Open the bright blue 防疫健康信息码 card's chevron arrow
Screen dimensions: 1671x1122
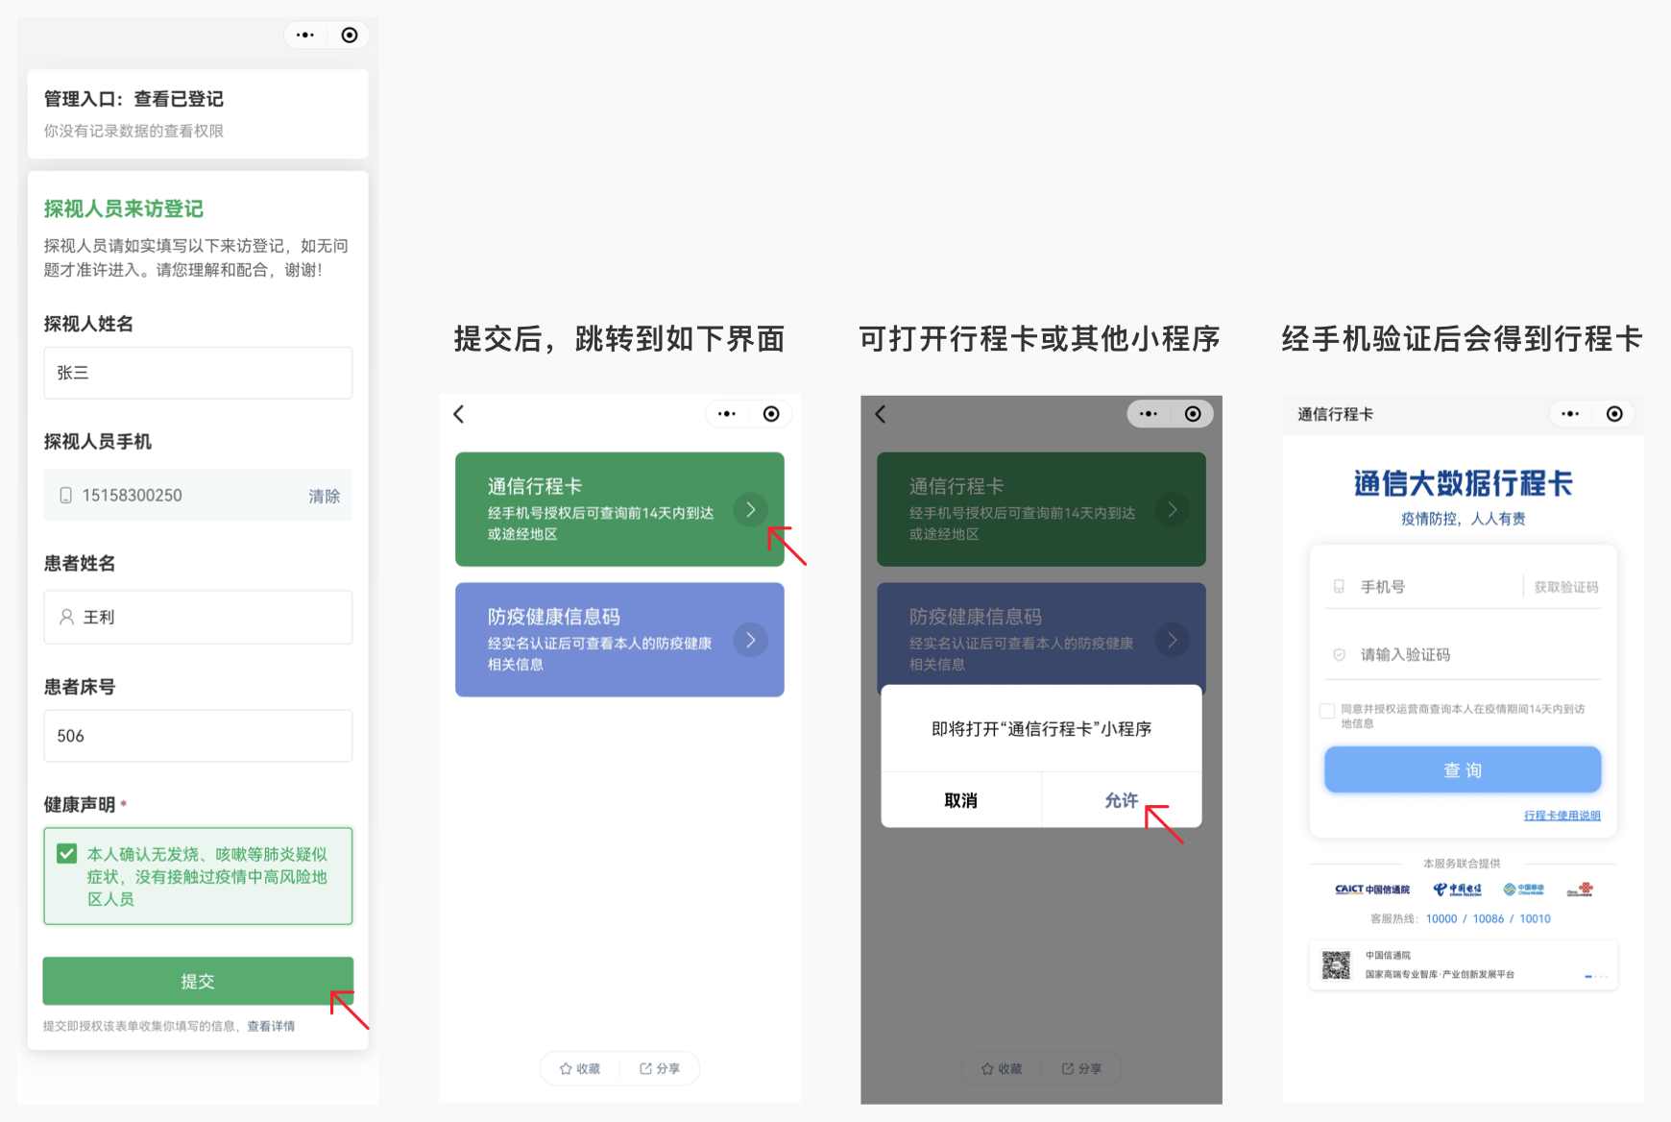[750, 640]
